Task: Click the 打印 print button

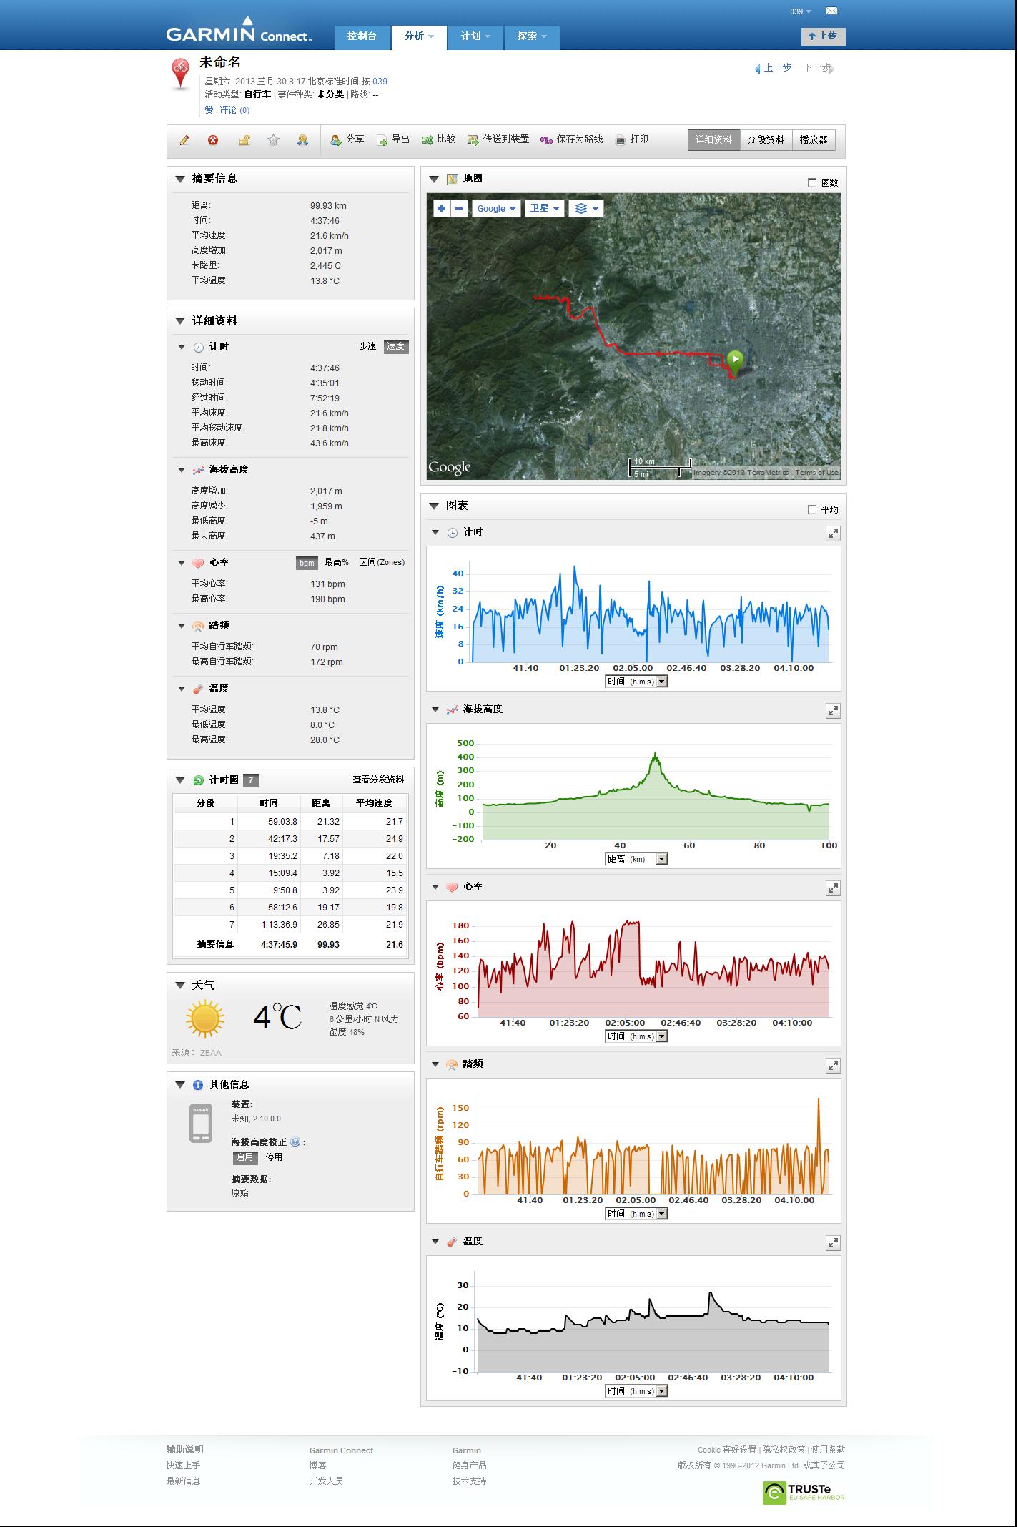Action: coord(632,139)
